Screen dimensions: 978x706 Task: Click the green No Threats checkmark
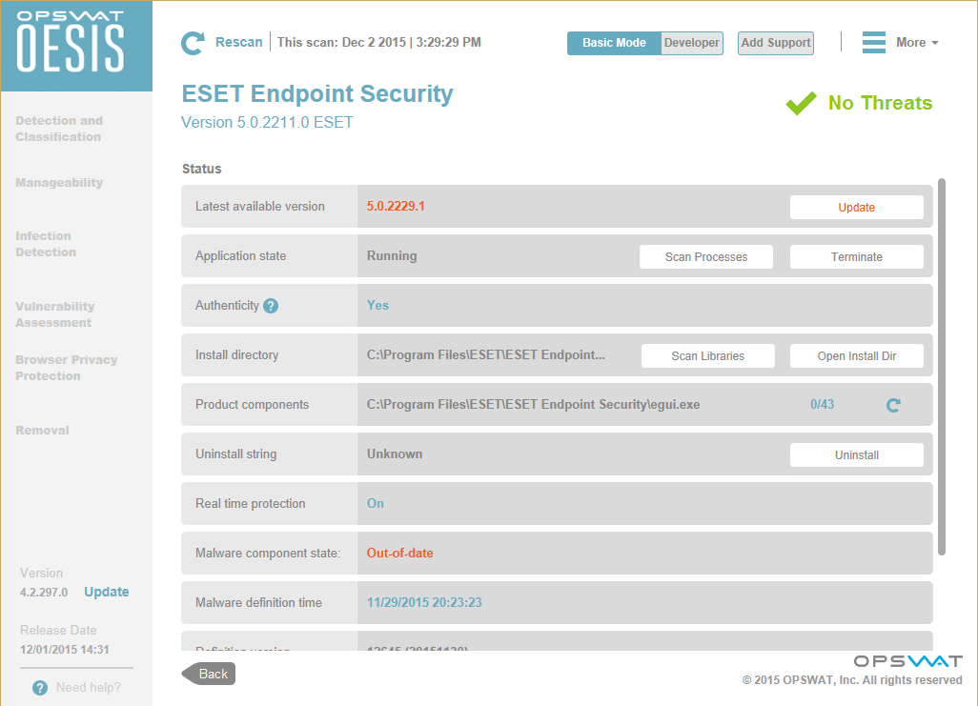[x=801, y=103]
